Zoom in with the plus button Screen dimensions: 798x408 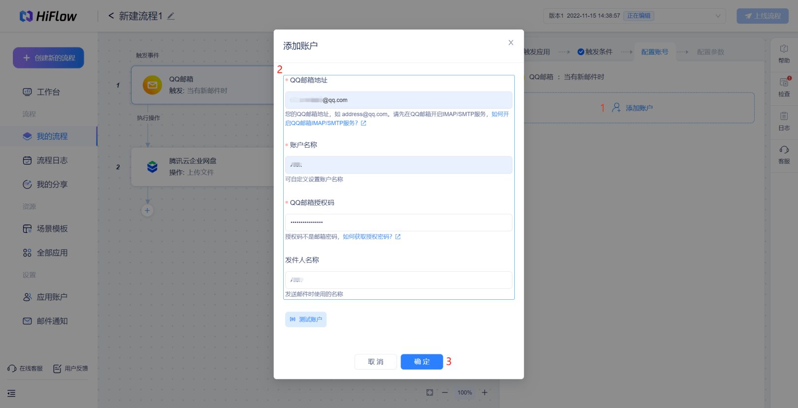click(x=485, y=392)
